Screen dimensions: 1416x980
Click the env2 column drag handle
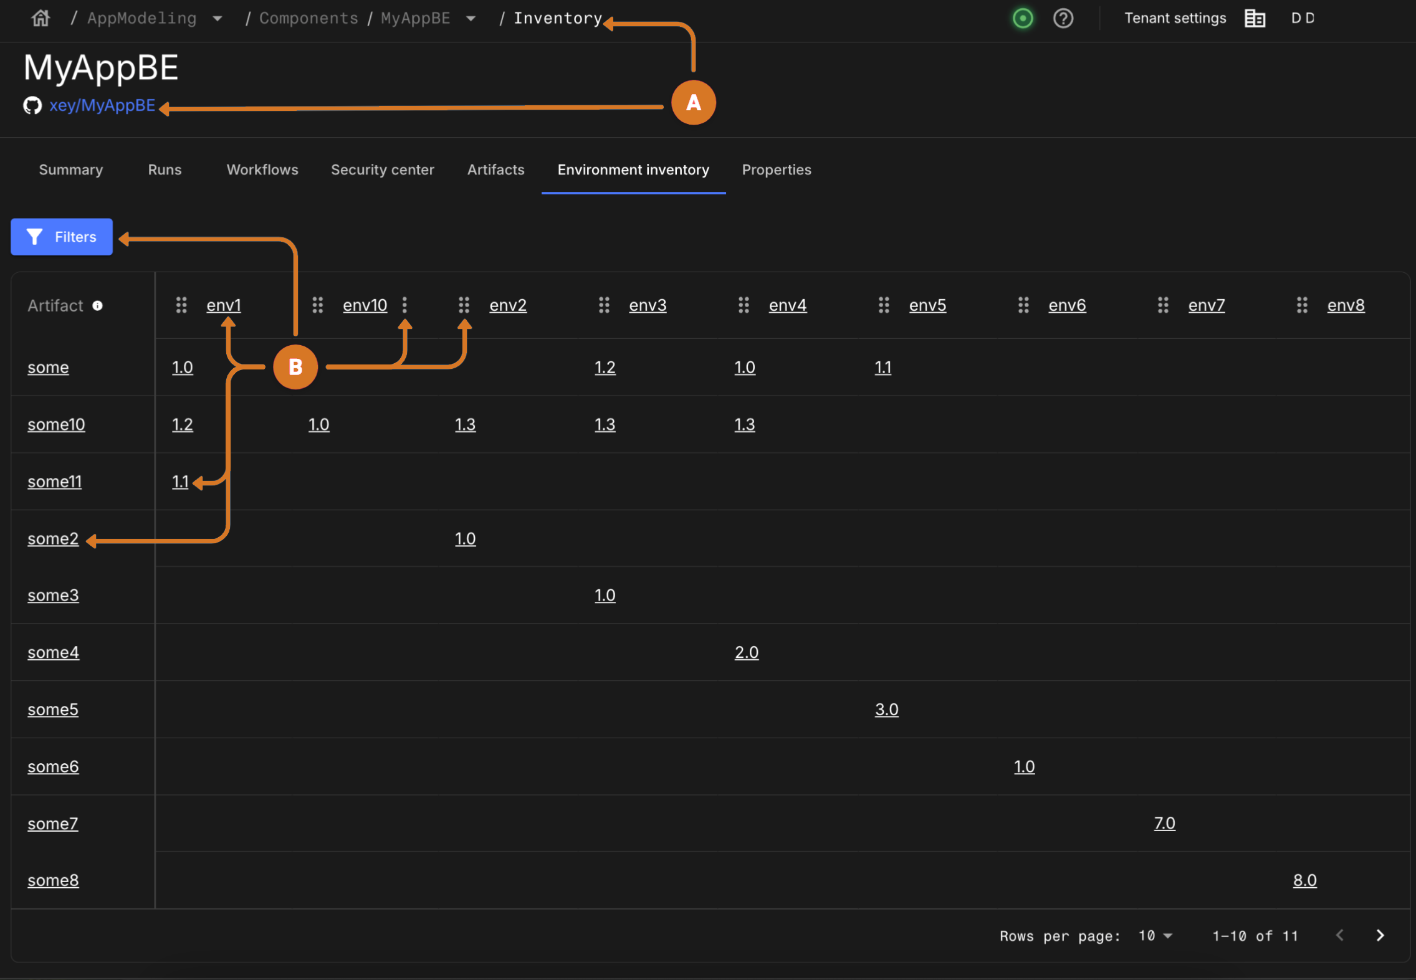[x=464, y=305]
